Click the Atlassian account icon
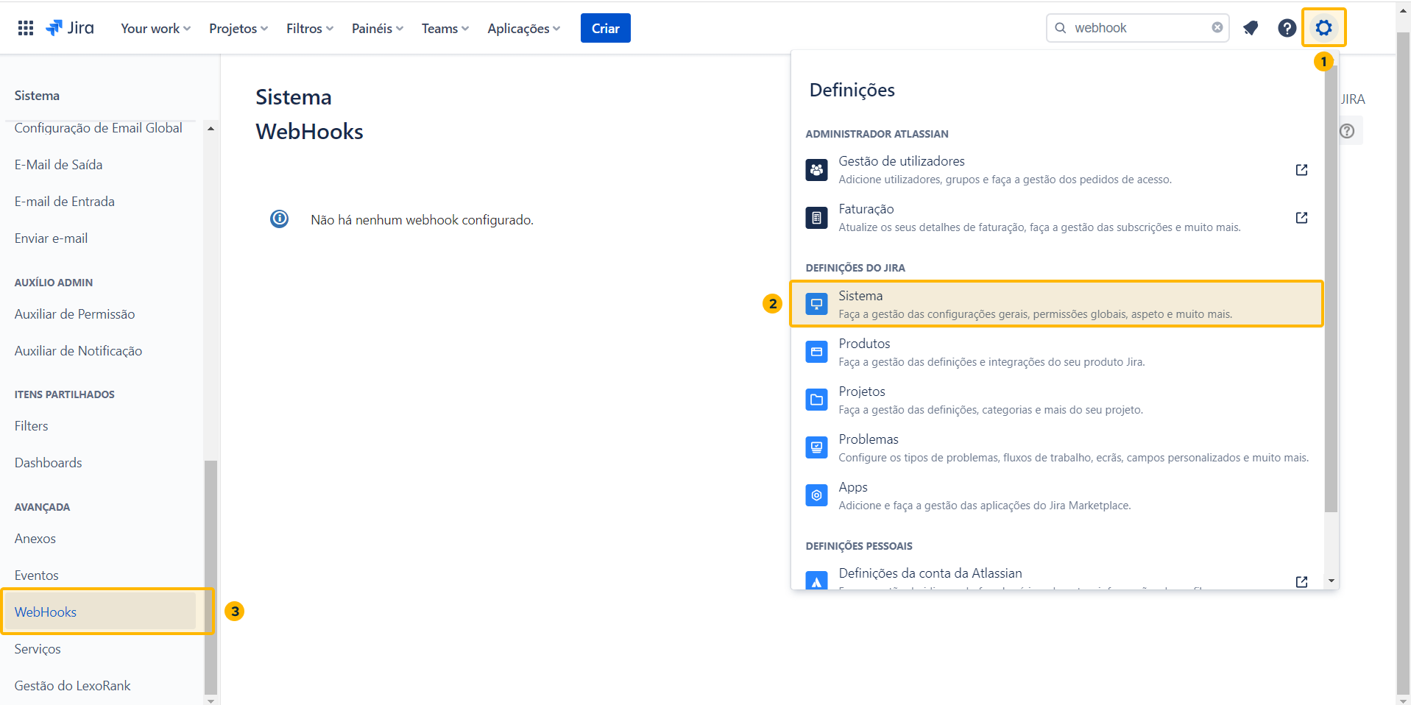Screen dimensions: 1411x705 816,580
